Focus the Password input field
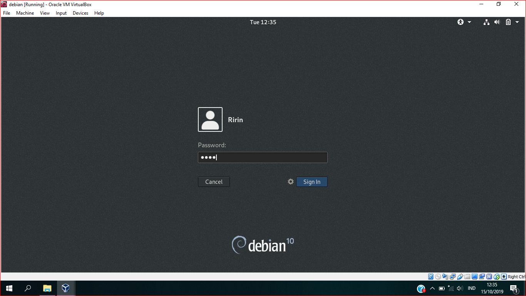This screenshot has height=296, width=526. pos(263,157)
